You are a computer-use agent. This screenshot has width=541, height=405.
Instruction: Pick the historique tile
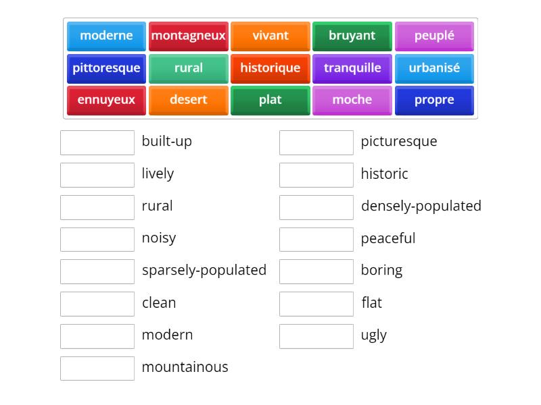point(270,68)
